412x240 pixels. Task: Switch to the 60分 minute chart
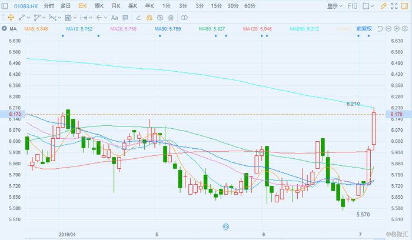tap(250, 6)
